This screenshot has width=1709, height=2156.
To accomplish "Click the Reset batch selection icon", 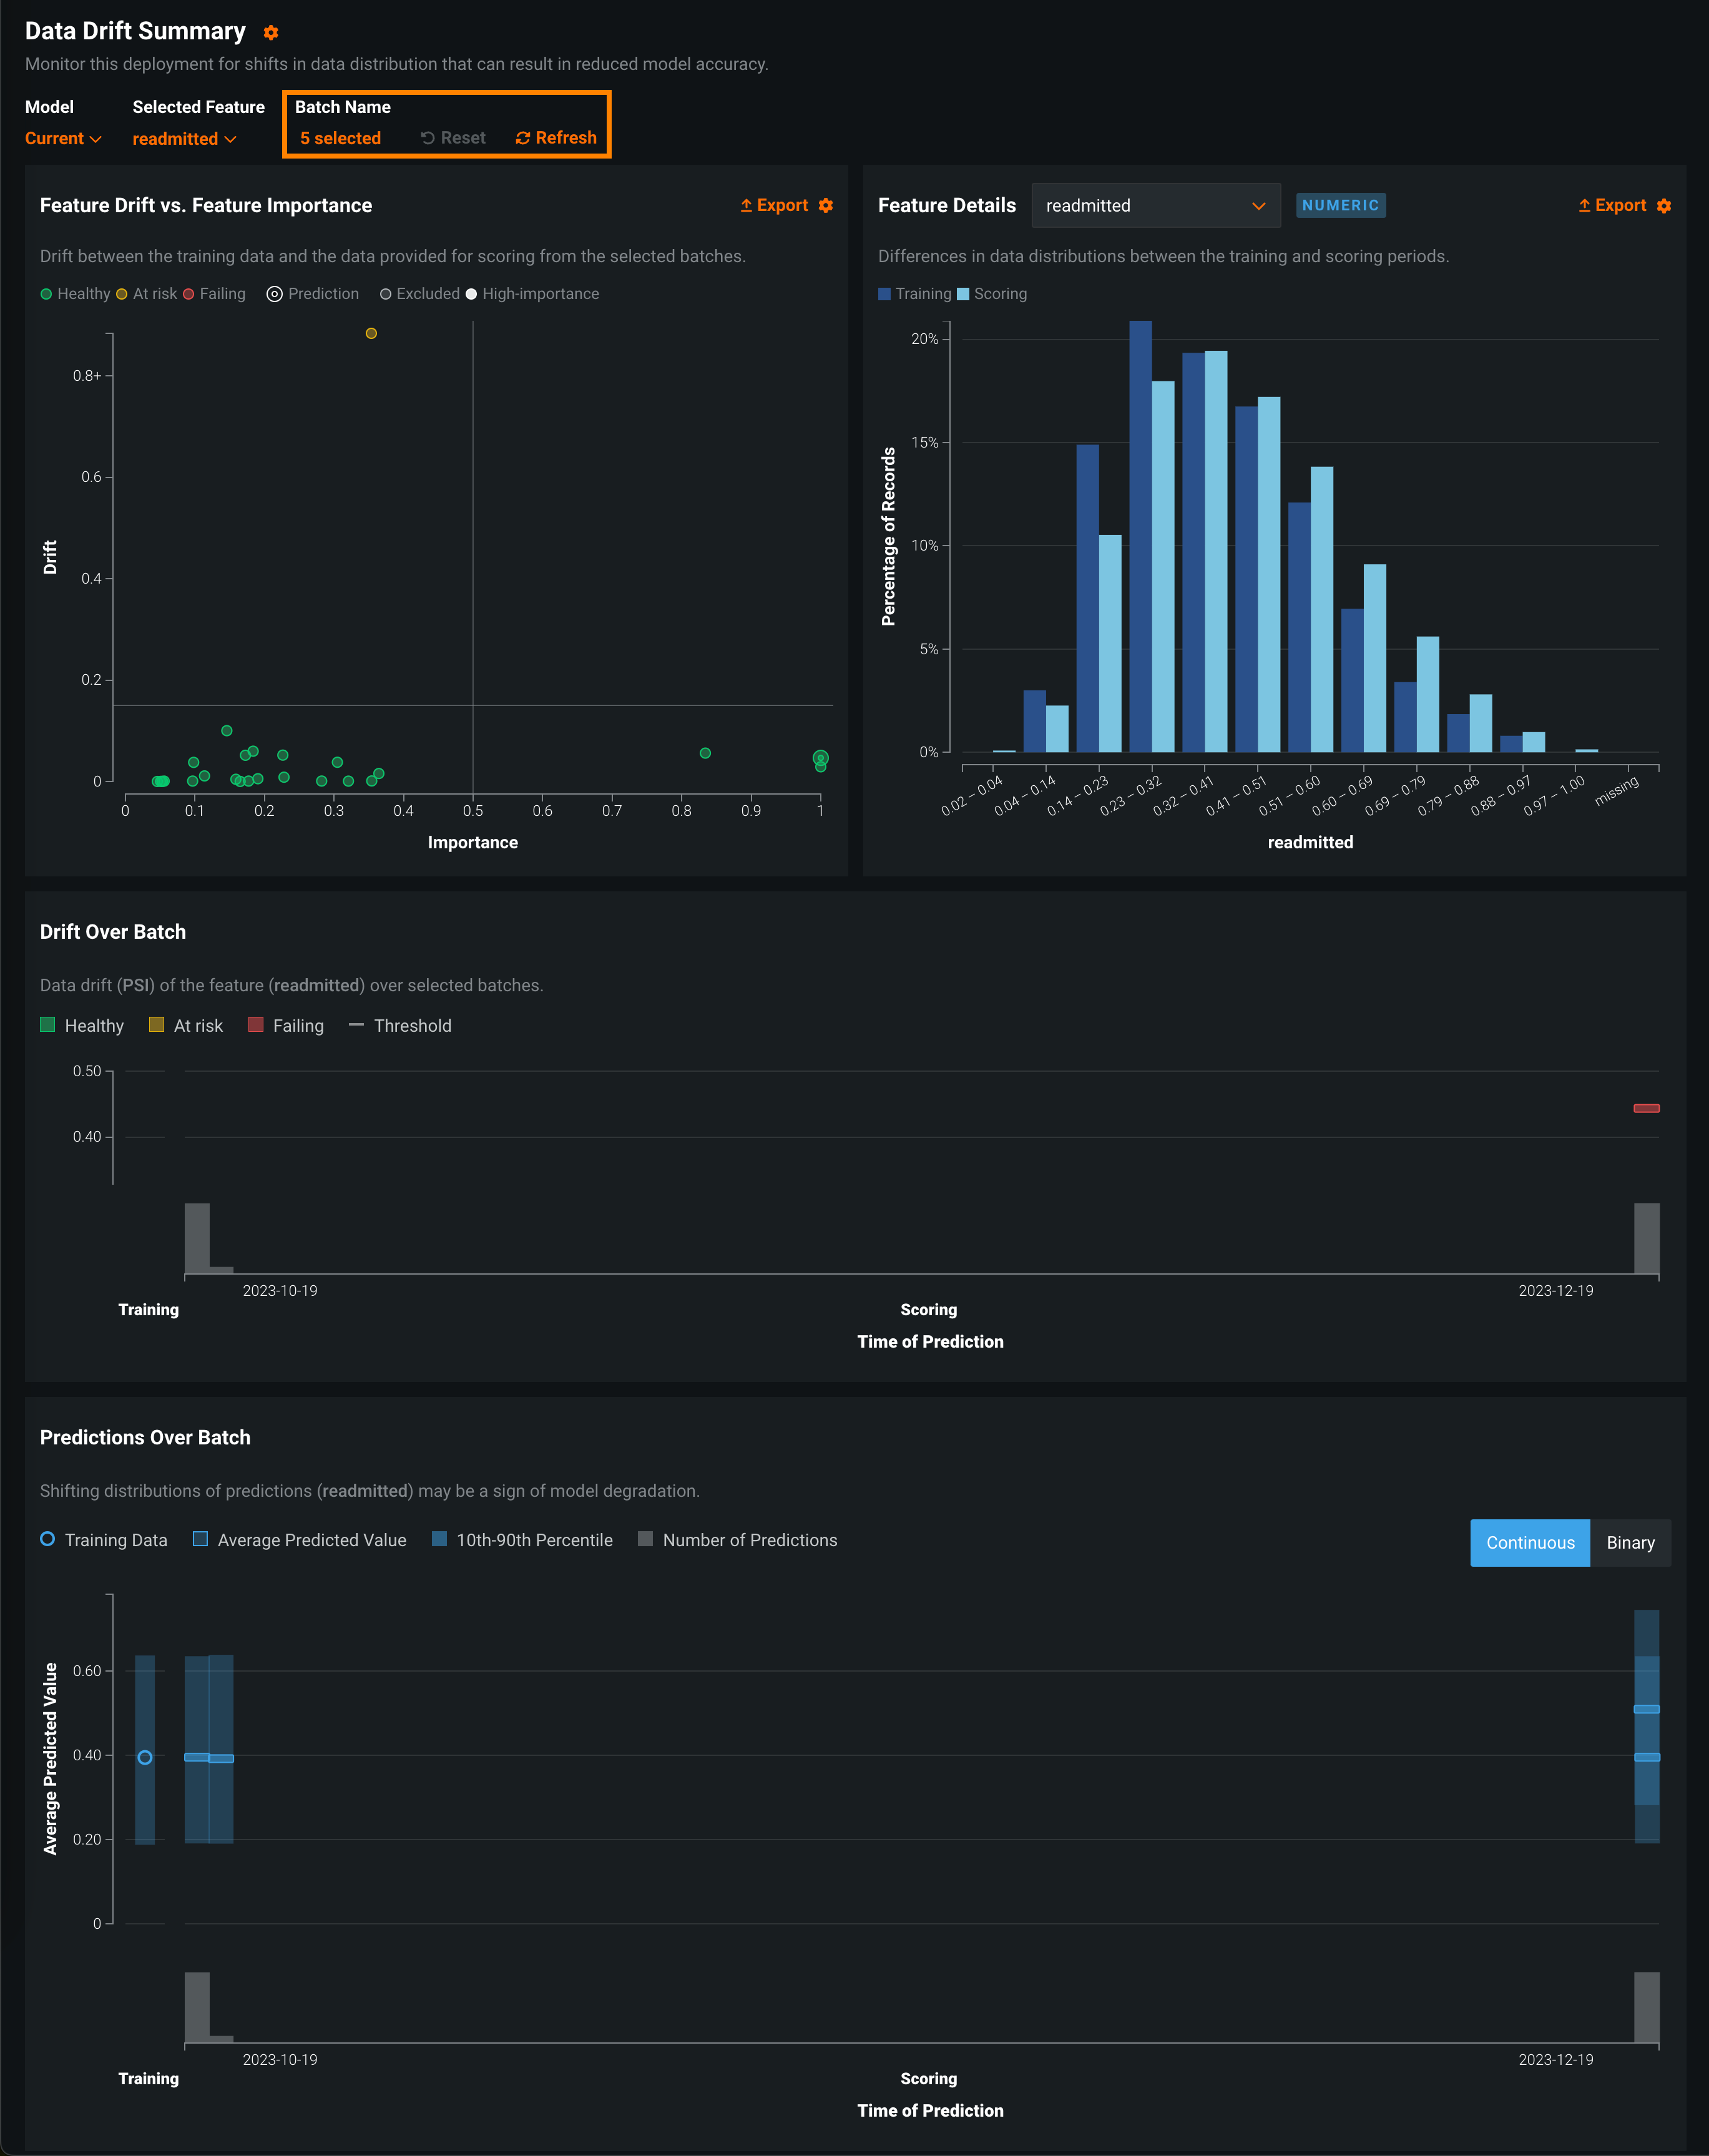I will point(428,138).
